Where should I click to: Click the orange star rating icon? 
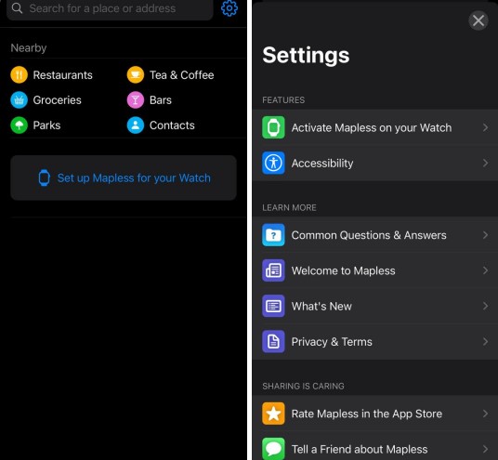(x=273, y=414)
